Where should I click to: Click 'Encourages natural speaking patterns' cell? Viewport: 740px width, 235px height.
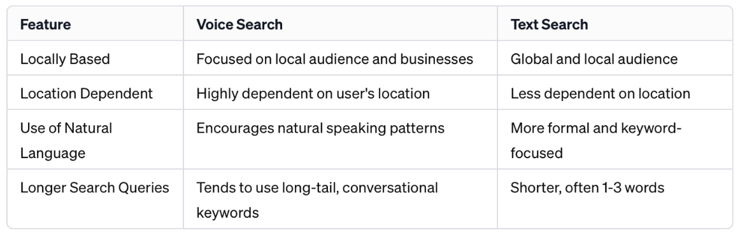[320, 128]
